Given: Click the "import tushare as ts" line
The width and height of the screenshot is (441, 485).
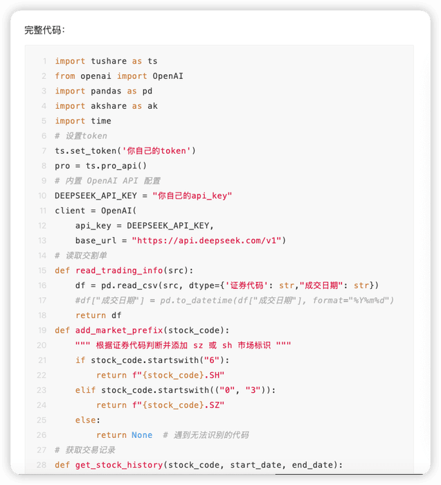Looking at the screenshot, I should [x=106, y=61].
